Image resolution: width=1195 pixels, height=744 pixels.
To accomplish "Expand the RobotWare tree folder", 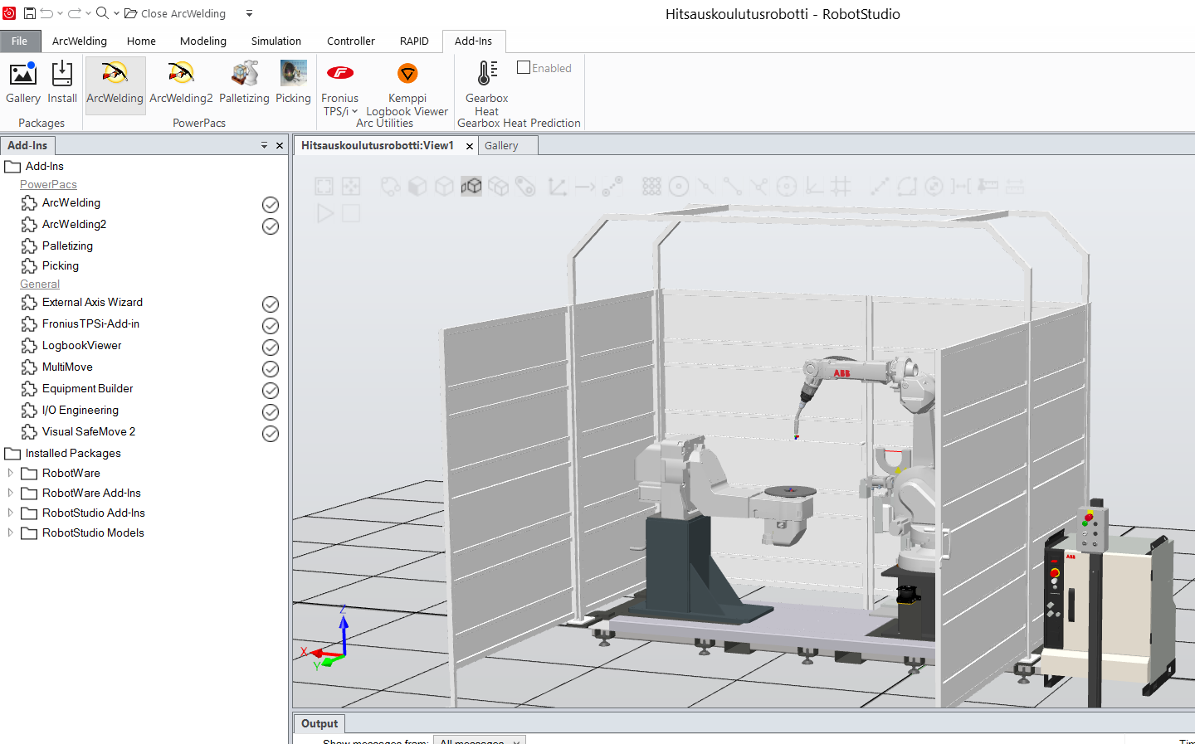I will [10, 473].
